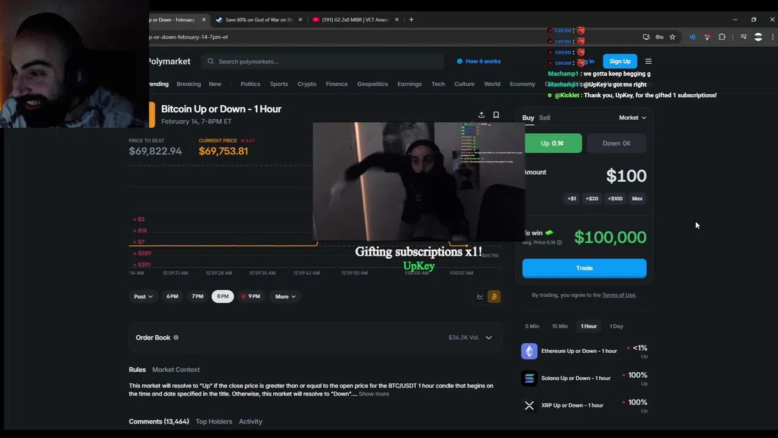Open the Crypto category
The height and width of the screenshot is (438, 778).
pos(307,84)
